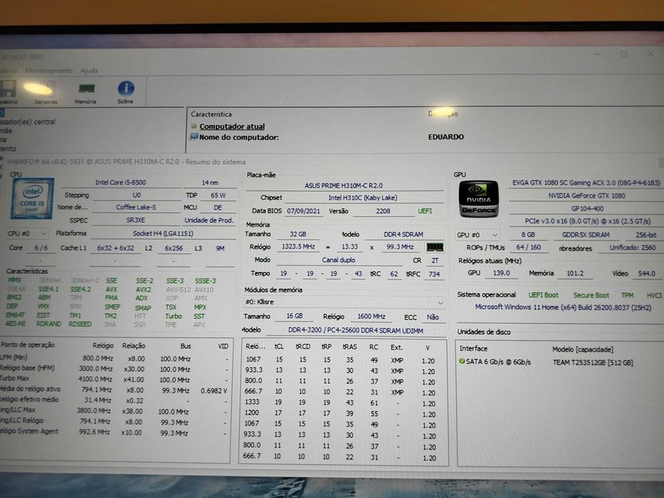Click the Socket H4 (LGA1151) platform value
Screen dimensions: 664x498
[x=163, y=233]
